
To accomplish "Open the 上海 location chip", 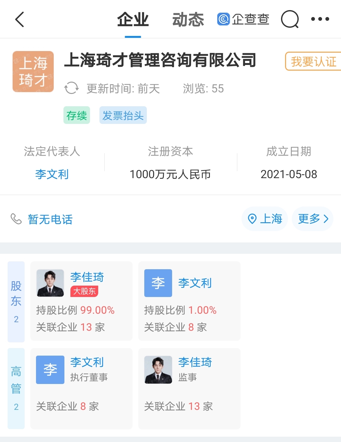I will pos(265,219).
